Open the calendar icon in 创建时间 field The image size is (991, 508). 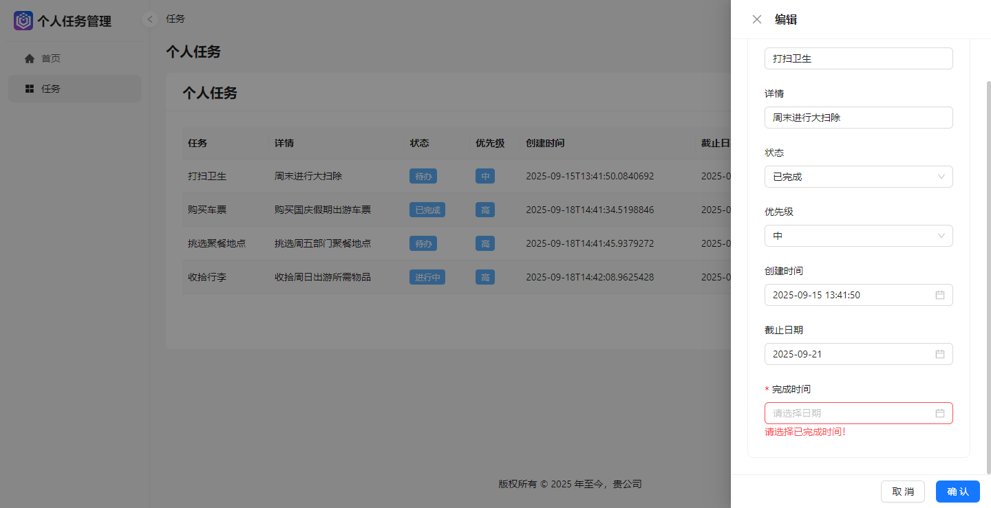coord(939,295)
